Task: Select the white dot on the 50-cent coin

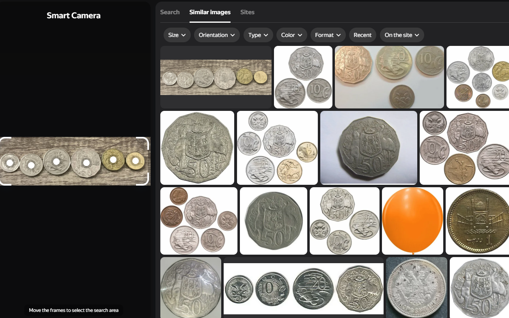Action: point(86,163)
